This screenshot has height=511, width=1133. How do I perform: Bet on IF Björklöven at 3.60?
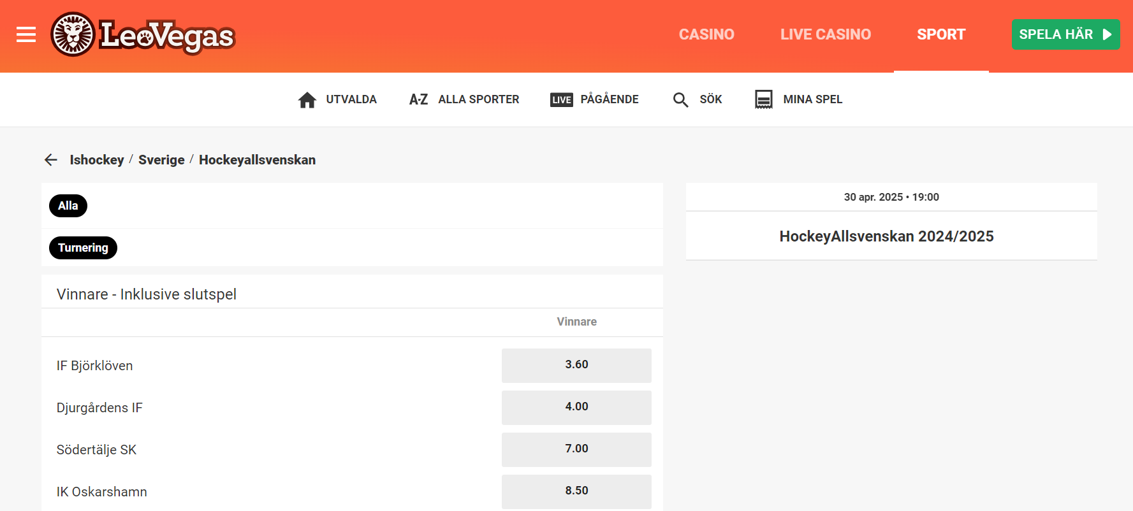click(576, 365)
